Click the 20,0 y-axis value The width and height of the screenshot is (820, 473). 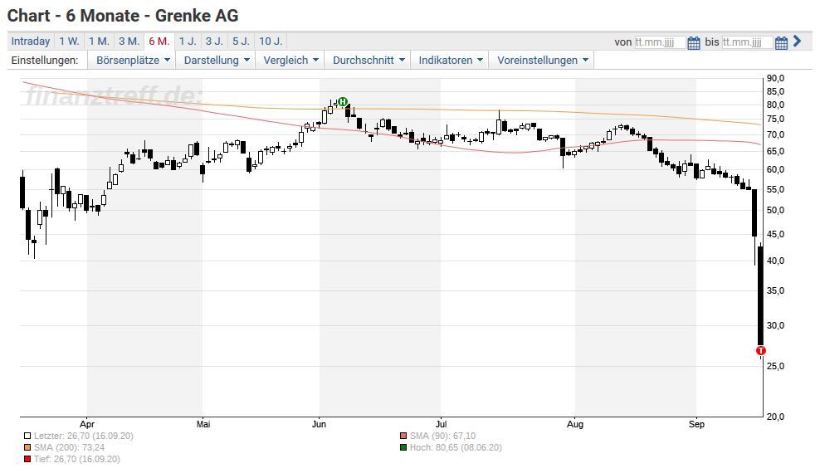(775, 417)
